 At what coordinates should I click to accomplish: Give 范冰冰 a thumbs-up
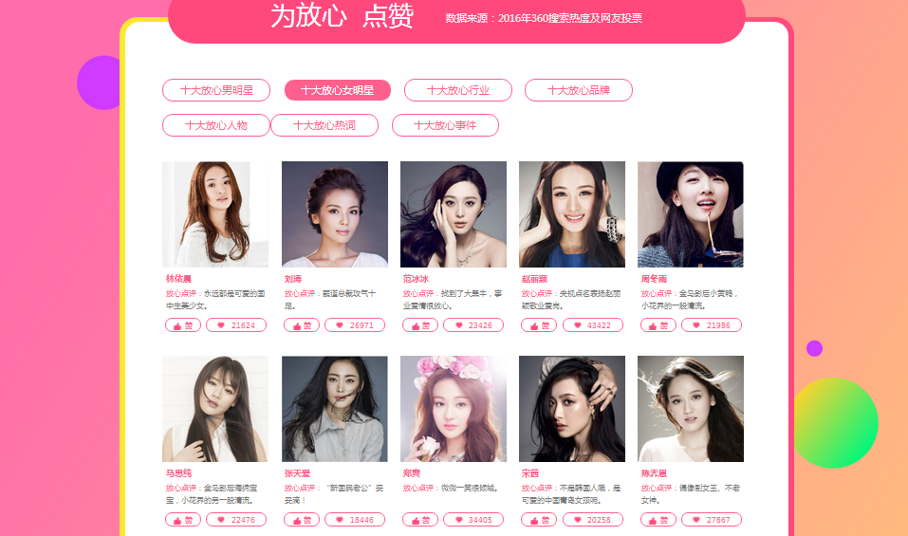pyautogui.click(x=420, y=325)
